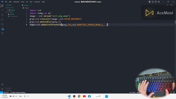This screenshot has height=99, width=176.
Task: Click on ADAPTIVE_THRESH_MEAN_C in line 6
Action: point(90,24)
